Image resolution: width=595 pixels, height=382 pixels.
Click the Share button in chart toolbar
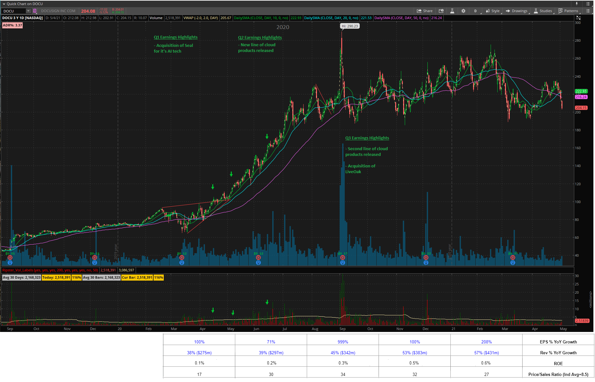click(x=425, y=11)
